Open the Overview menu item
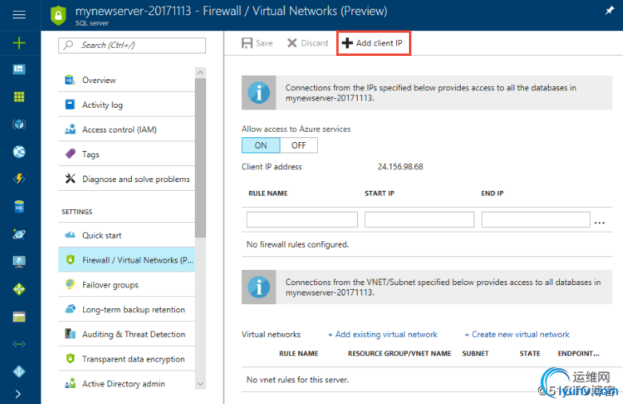This screenshot has height=404, width=623. (126, 81)
